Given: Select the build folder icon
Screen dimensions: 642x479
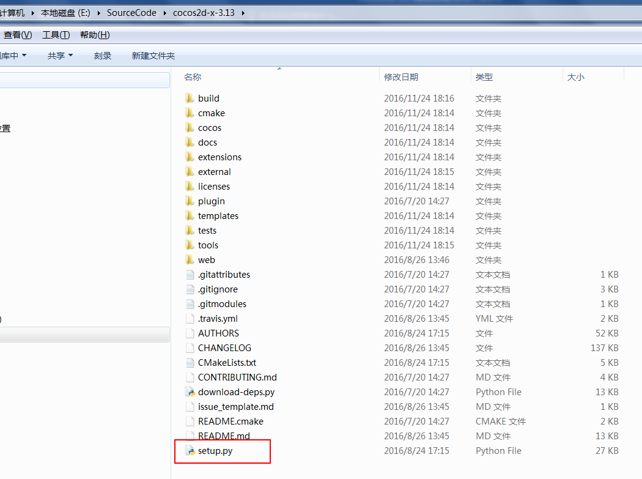Looking at the screenshot, I should [190, 98].
